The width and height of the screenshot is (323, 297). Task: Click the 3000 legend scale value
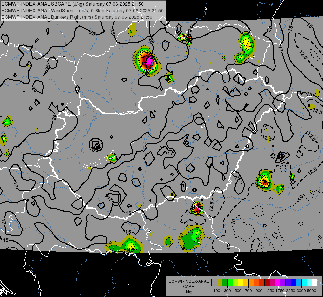coord(301,291)
